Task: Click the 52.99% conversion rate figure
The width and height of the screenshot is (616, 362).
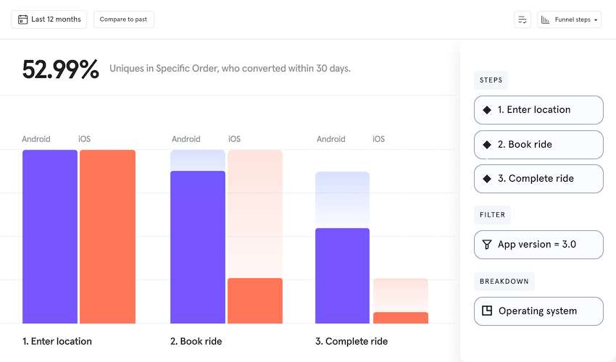Action: coord(60,70)
